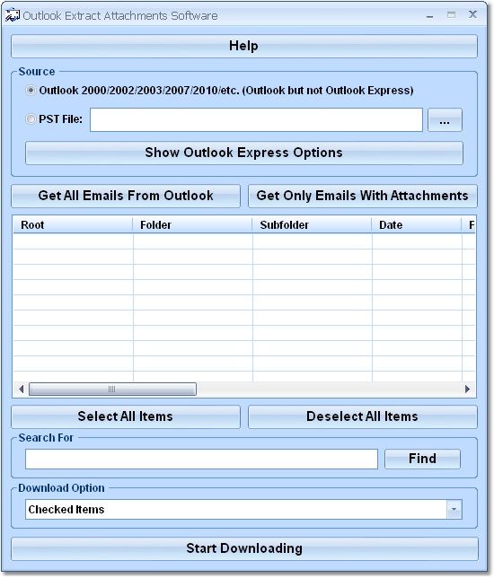
Task: Select the PST File radio button
Action: (x=31, y=119)
